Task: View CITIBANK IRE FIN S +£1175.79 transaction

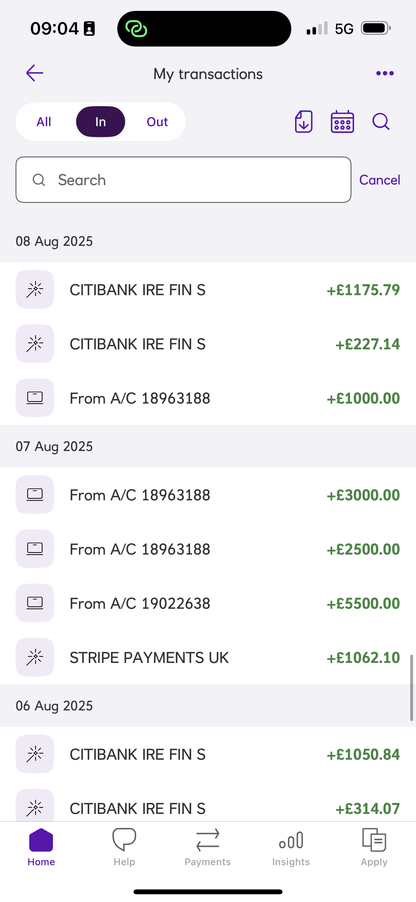Action: click(x=208, y=290)
